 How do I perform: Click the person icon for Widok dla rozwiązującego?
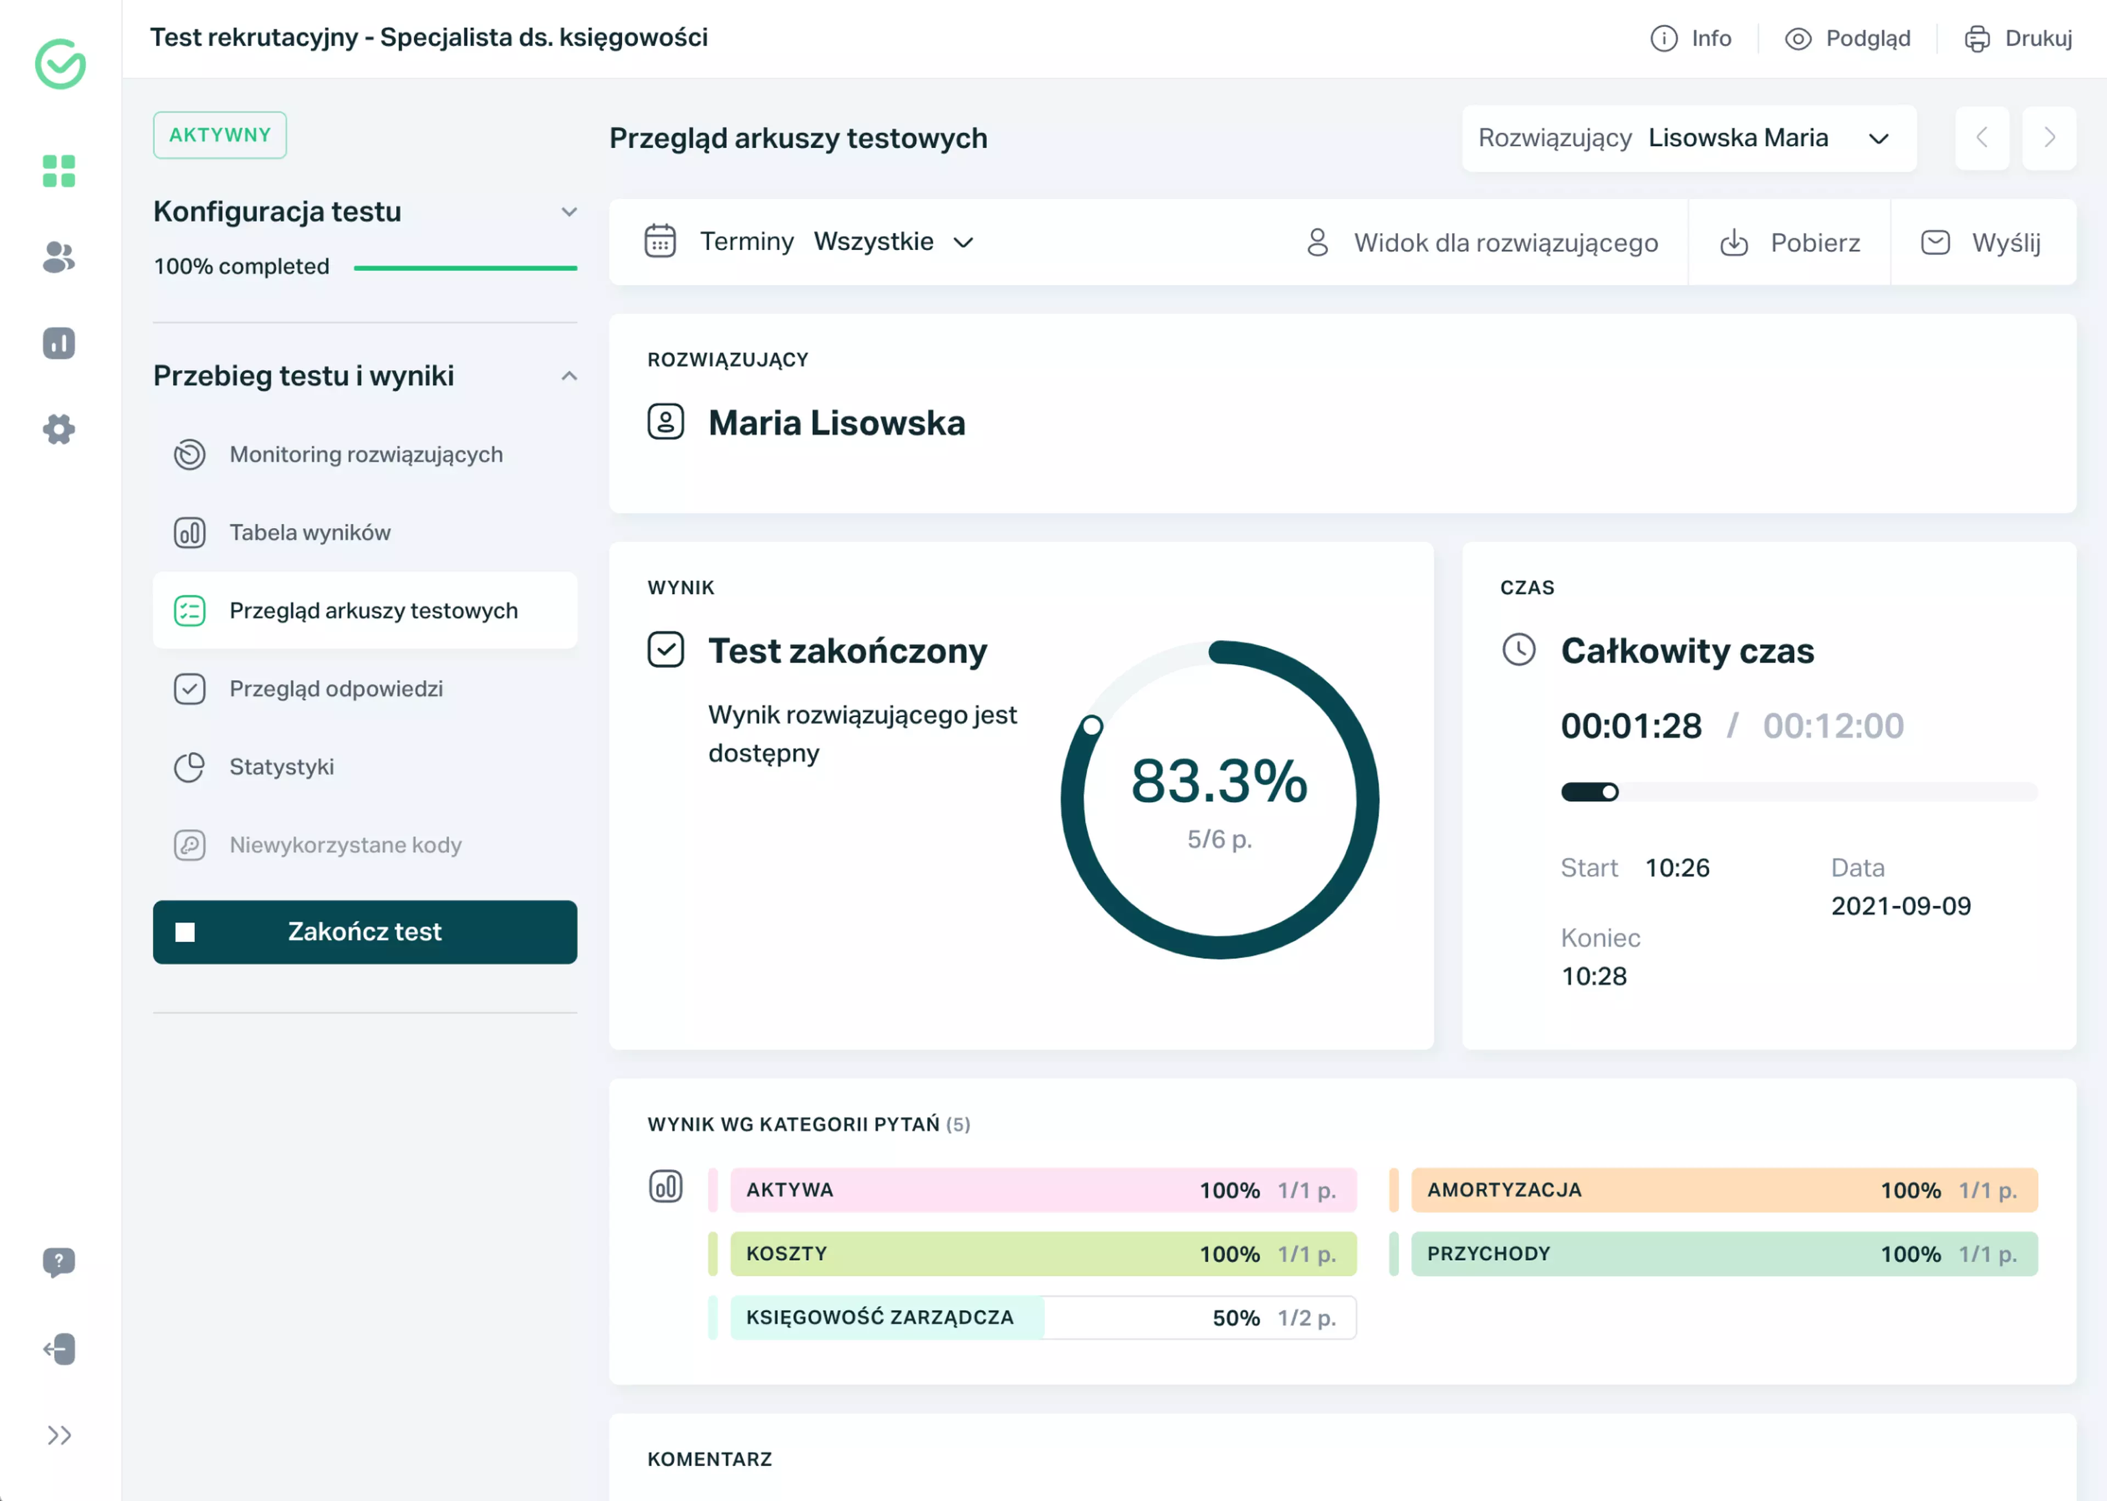point(1317,242)
